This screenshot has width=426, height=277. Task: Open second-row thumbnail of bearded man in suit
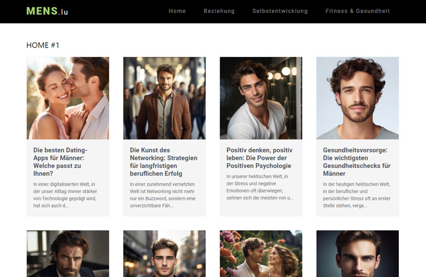click(x=68, y=254)
